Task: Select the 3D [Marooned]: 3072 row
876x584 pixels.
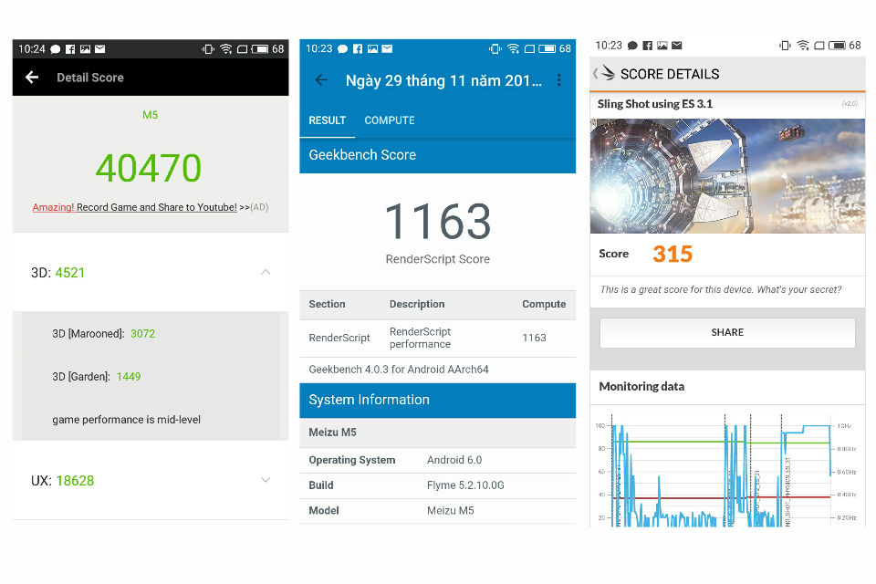Action: tap(151, 334)
